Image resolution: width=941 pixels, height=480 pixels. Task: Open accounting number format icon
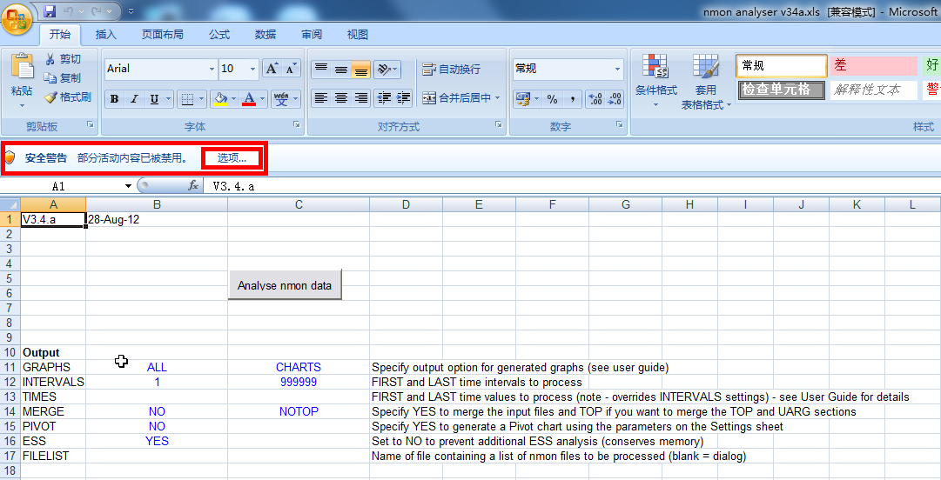point(522,99)
